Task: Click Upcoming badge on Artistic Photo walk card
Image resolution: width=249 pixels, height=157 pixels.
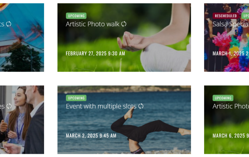Action: (x=76, y=16)
